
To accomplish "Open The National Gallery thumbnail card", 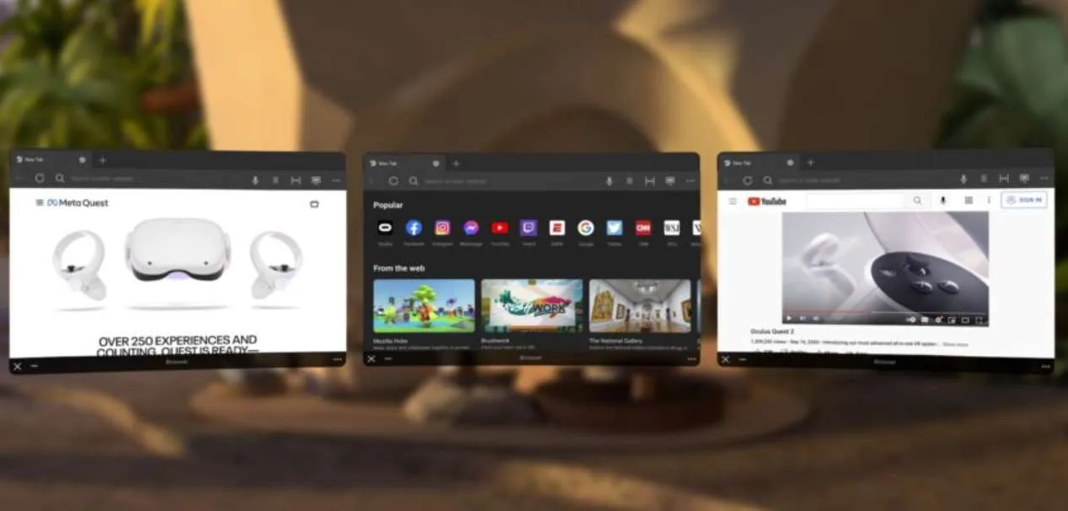I will tap(640, 306).
